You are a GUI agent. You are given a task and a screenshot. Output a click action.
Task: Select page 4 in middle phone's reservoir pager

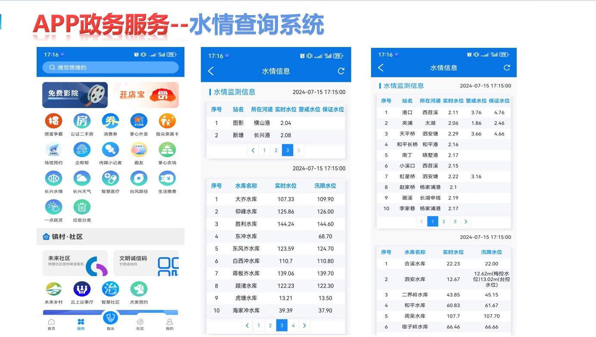293,325
